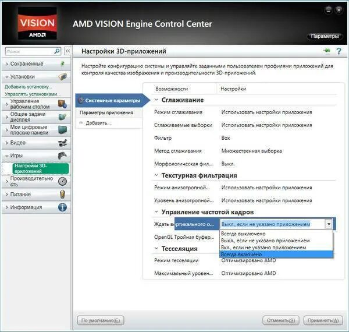The image size is (349, 332).
Task: Click the vertical sync dropdown arrow
Action: [x=329, y=224]
